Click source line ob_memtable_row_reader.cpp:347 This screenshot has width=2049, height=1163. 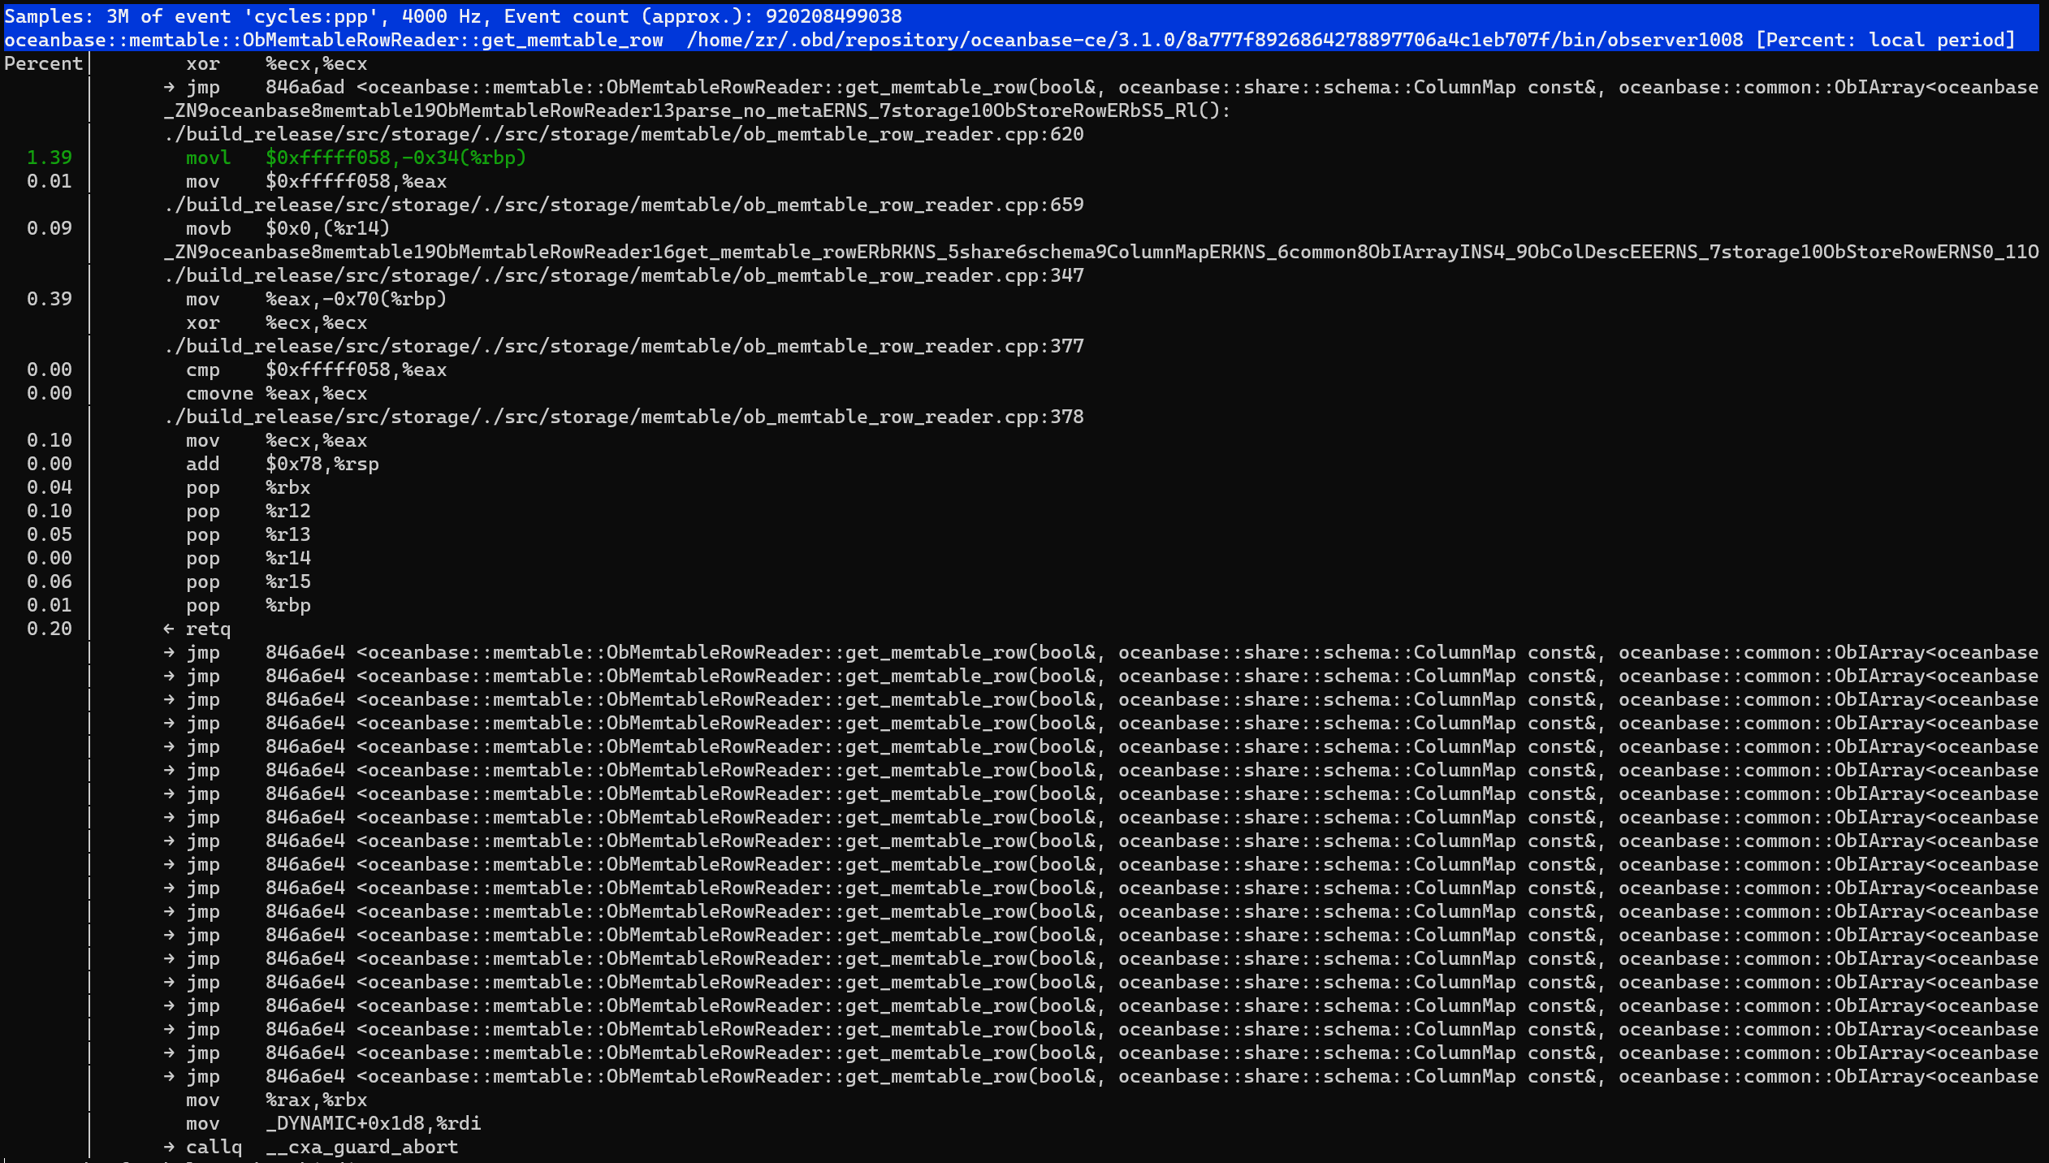tap(624, 275)
